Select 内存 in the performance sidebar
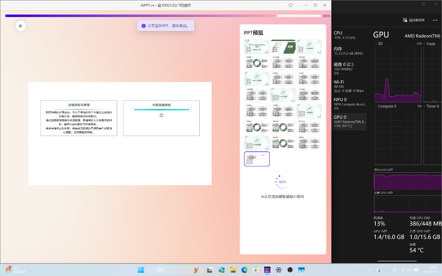This screenshot has height=276, width=442. [349, 51]
